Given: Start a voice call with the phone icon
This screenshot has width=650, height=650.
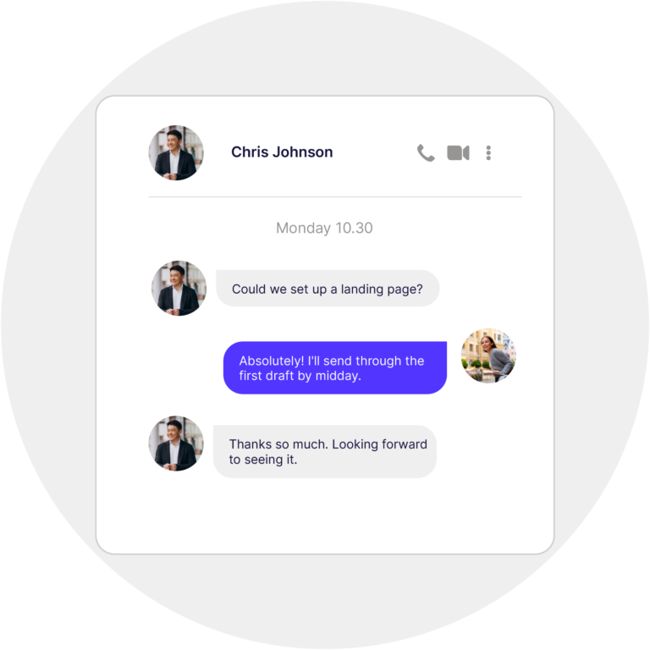Looking at the screenshot, I should tap(426, 153).
